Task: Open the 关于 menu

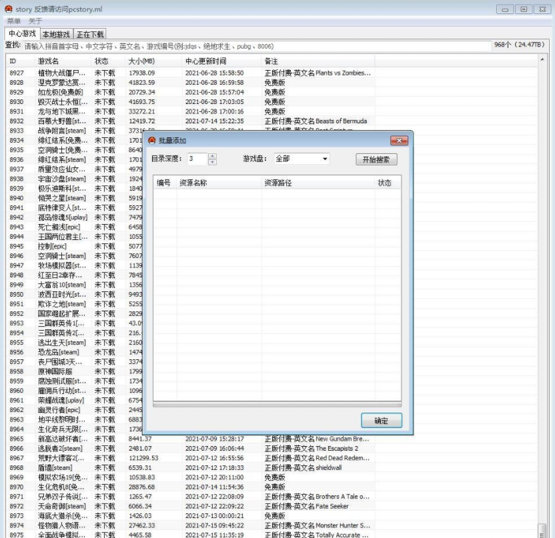Action: (x=35, y=21)
